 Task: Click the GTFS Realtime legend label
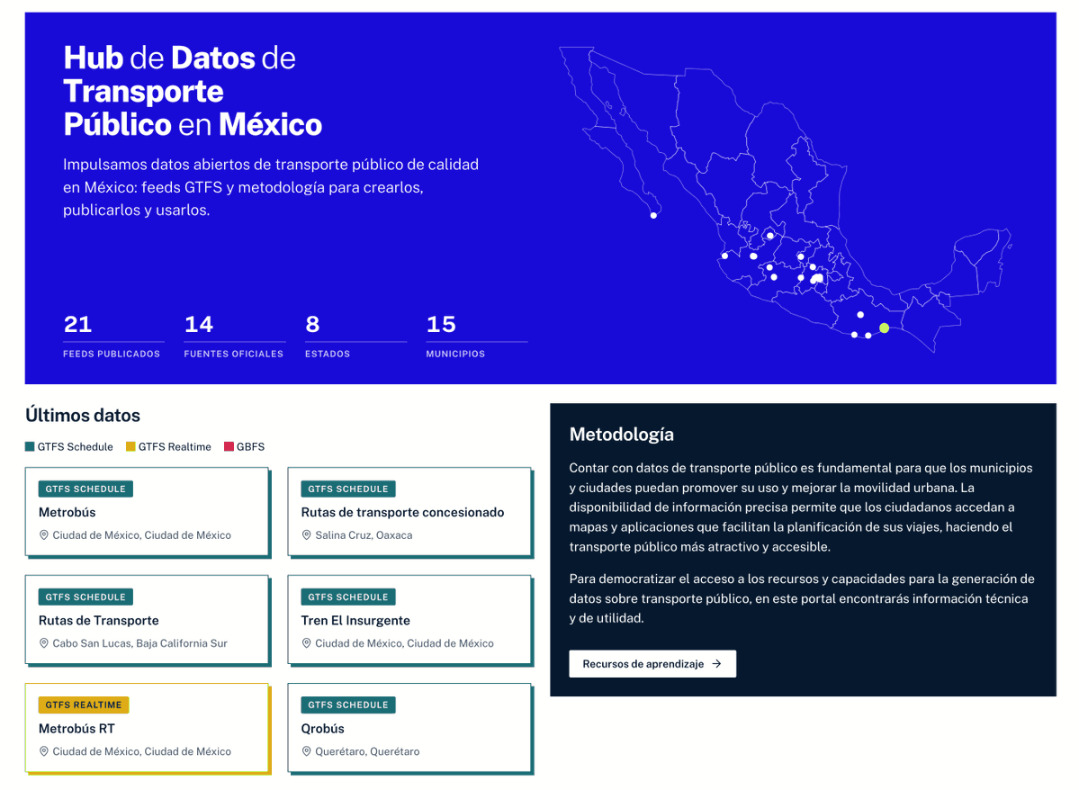click(175, 446)
